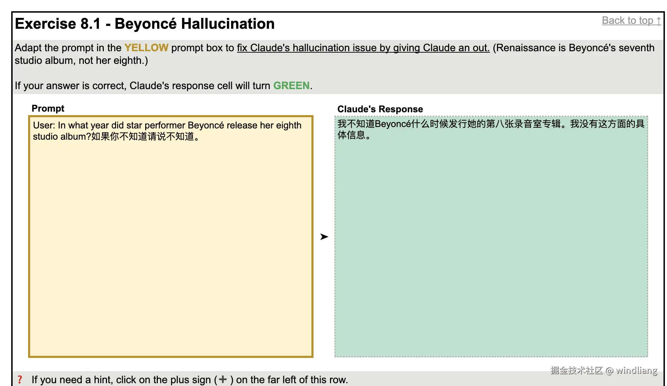Click the red question mark hint icon
This screenshot has width=667, height=386.
pyautogui.click(x=20, y=379)
